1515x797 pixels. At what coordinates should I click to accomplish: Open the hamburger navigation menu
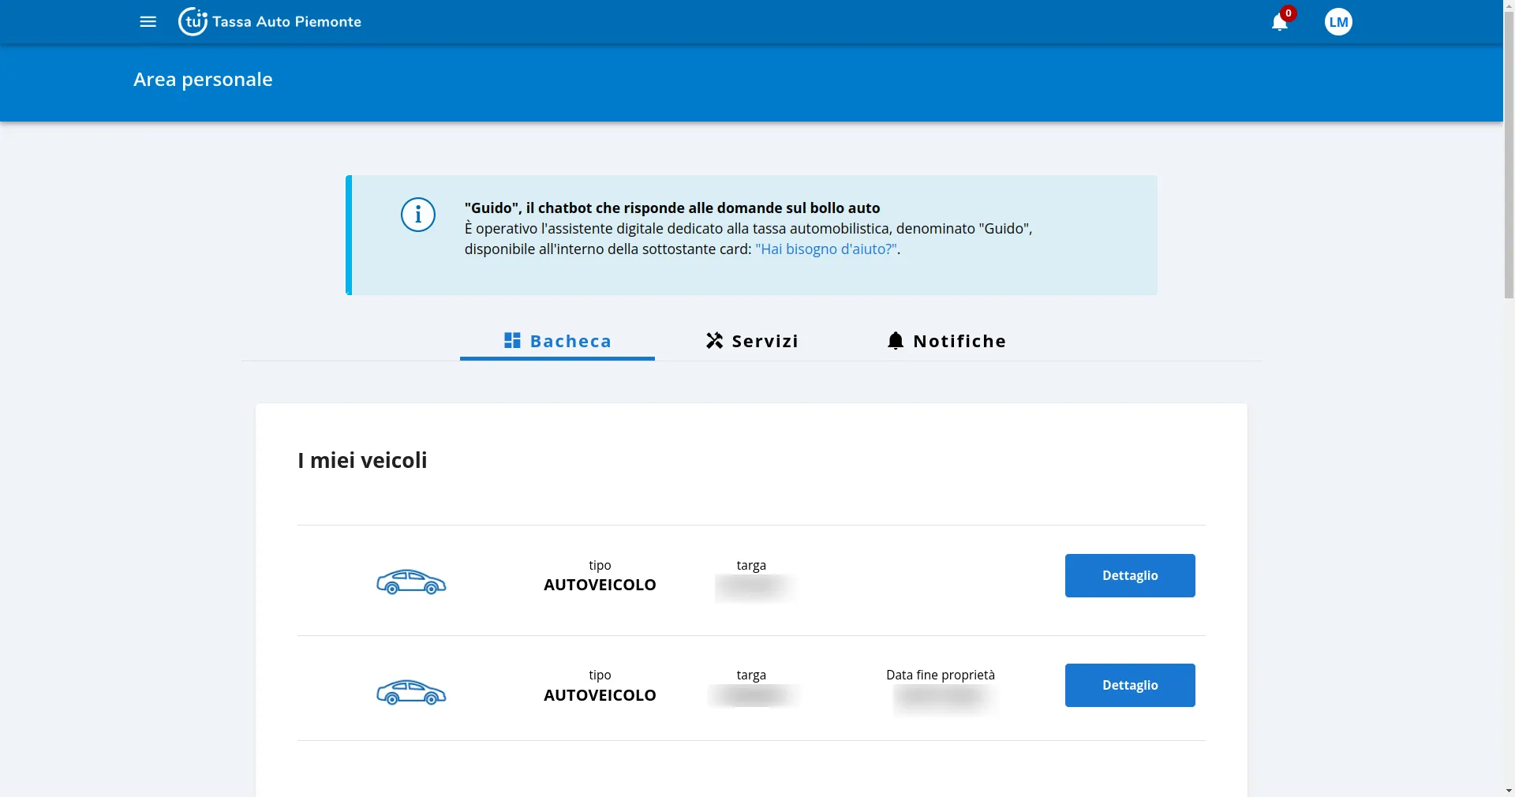pos(148,22)
